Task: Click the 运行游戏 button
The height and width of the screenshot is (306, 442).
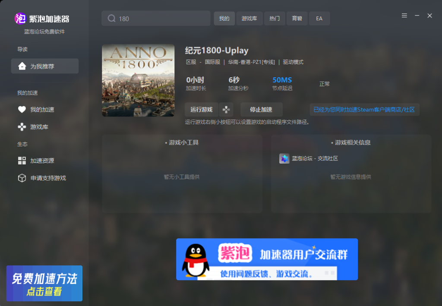Action: (202, 110)
